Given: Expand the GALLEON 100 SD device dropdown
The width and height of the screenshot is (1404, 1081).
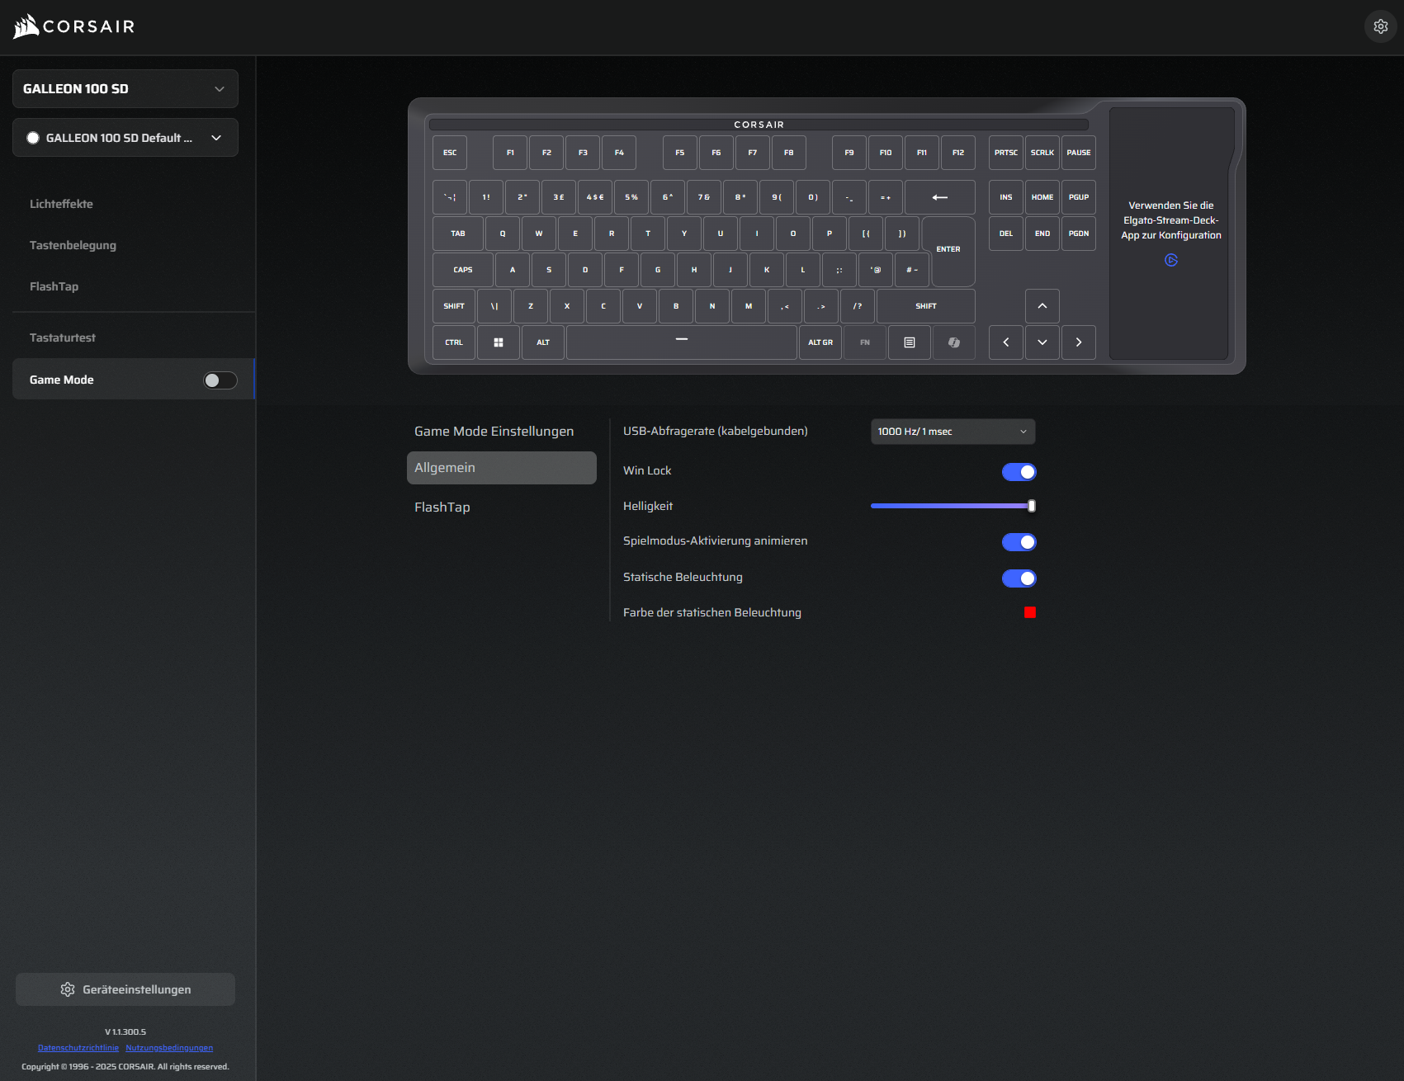Looking at the screenshot, I should click(x=125, y=89).
